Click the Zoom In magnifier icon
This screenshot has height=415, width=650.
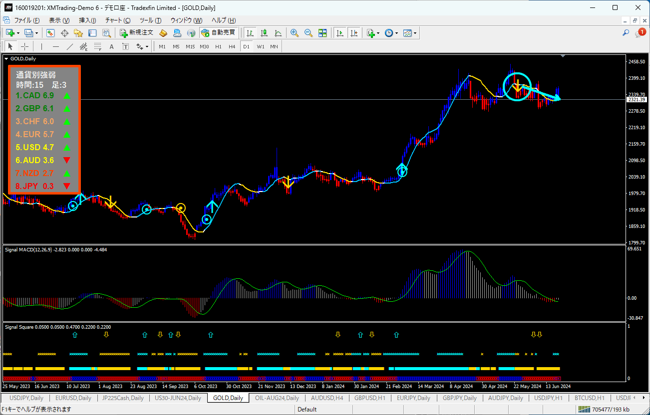295,33
